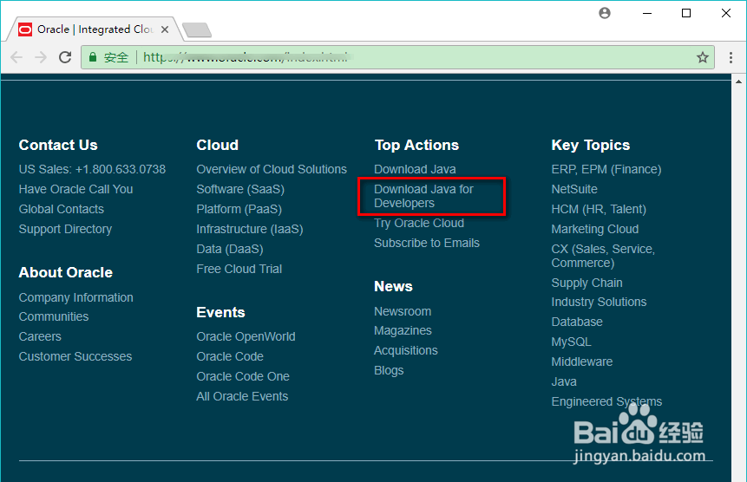Open Acquisitions link
This screenshot has width=747, height=482.
coord(406,351)
